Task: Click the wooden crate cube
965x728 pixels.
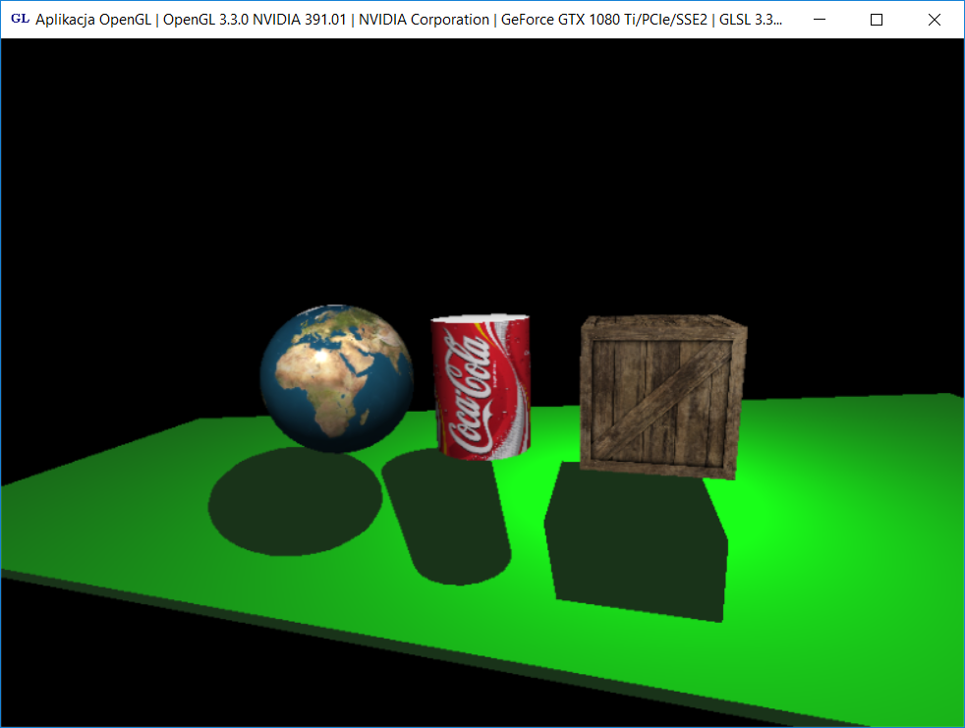Action: point(660,398)
